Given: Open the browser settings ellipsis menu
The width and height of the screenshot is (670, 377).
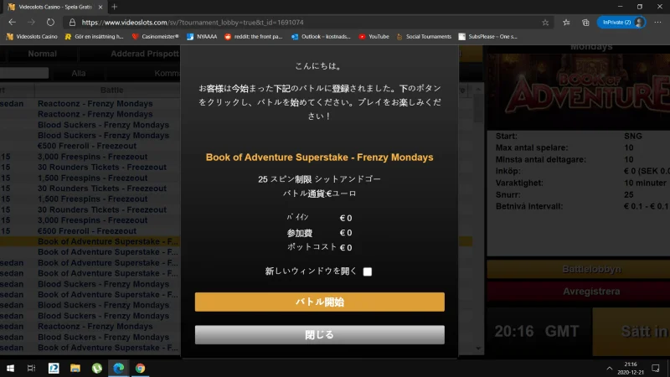Looking at the screenshot, I should 658,23.
